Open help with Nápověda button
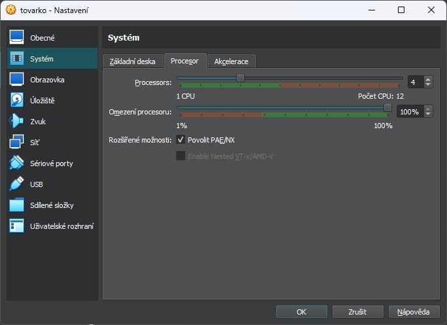Screen dimensions: 447x325 pos(414,311)
